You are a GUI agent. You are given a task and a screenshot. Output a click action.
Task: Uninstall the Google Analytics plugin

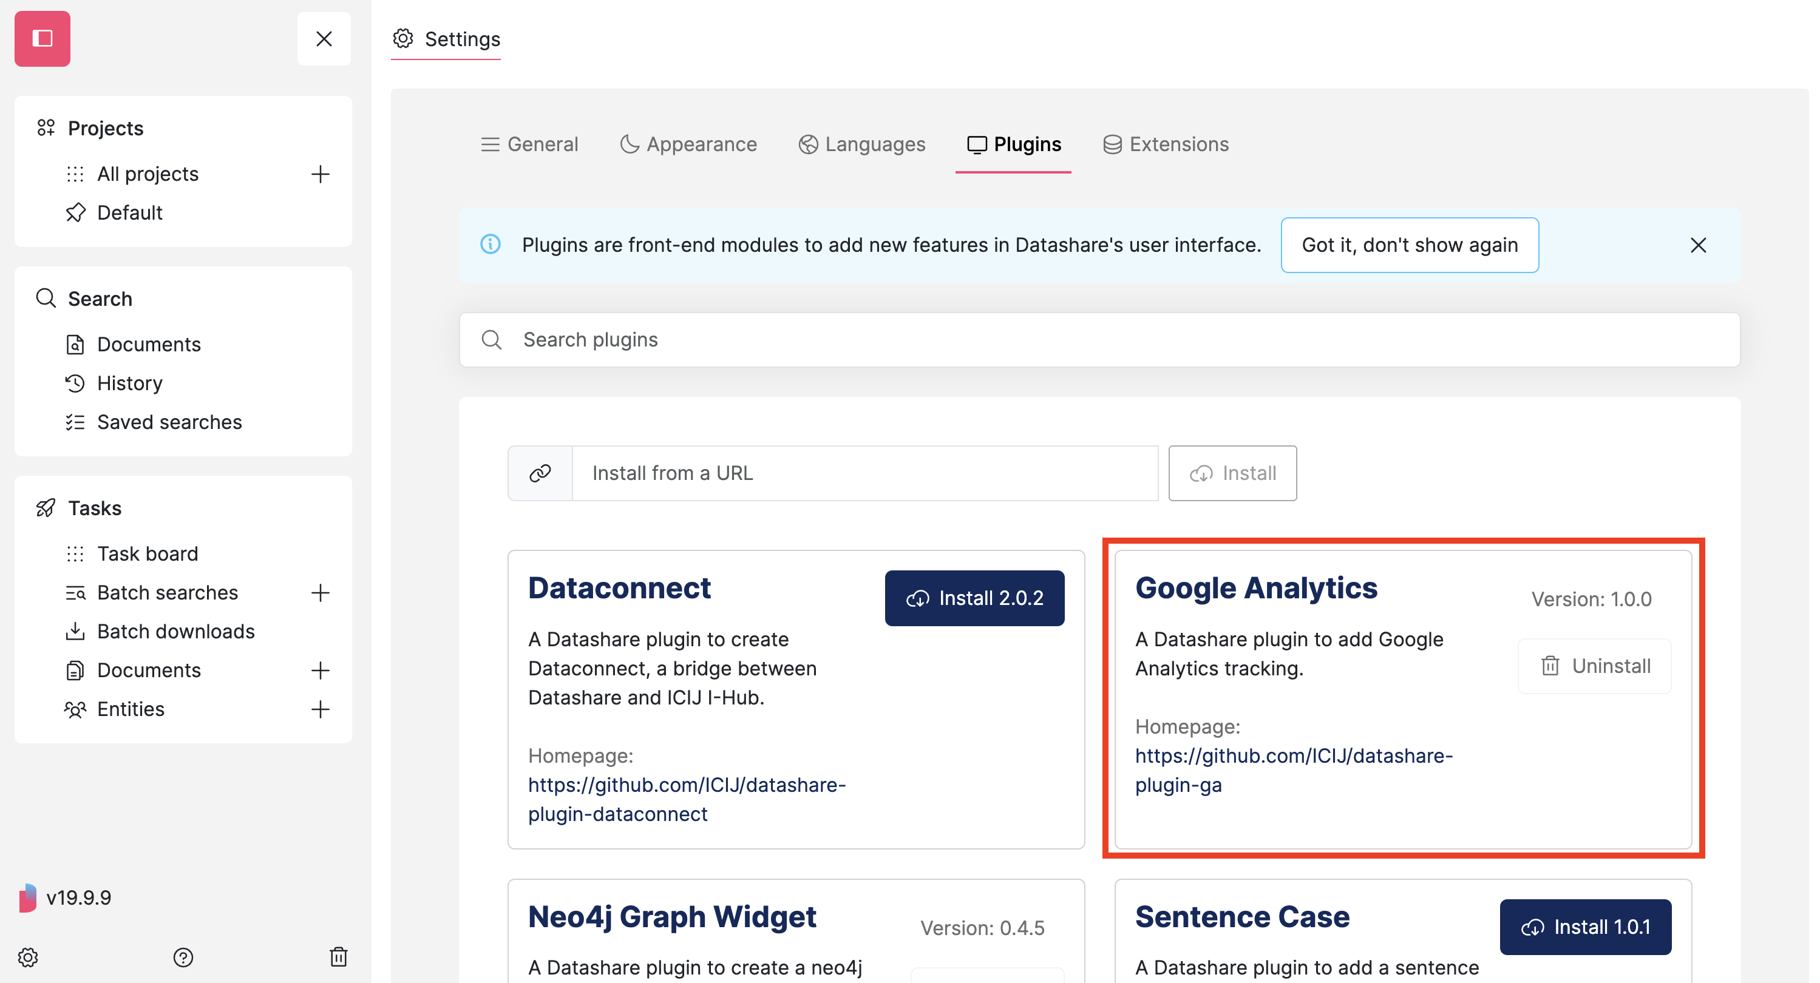pos(1594,665)
